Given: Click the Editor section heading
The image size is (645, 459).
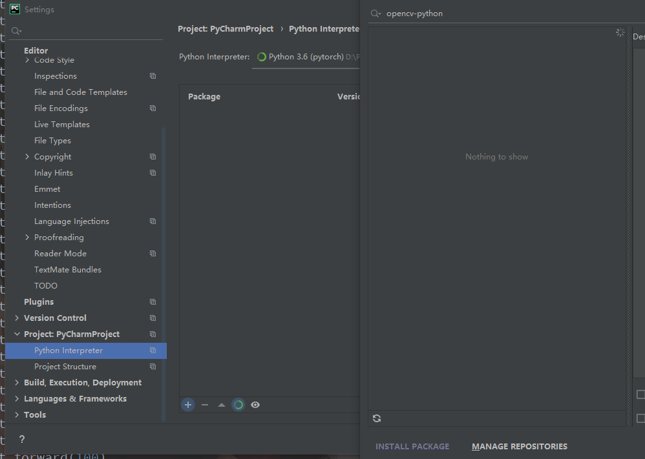Looking at the screenshot, I should [36, 50].
